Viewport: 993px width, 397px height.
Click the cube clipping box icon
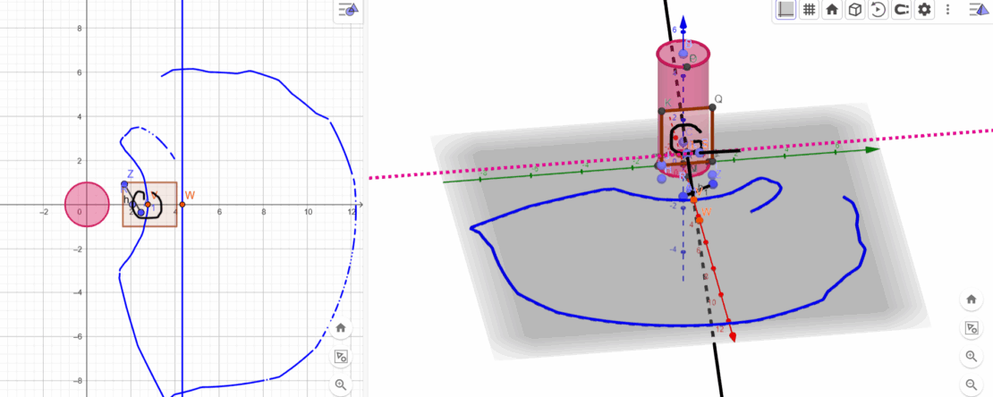[x=854, y=10]
